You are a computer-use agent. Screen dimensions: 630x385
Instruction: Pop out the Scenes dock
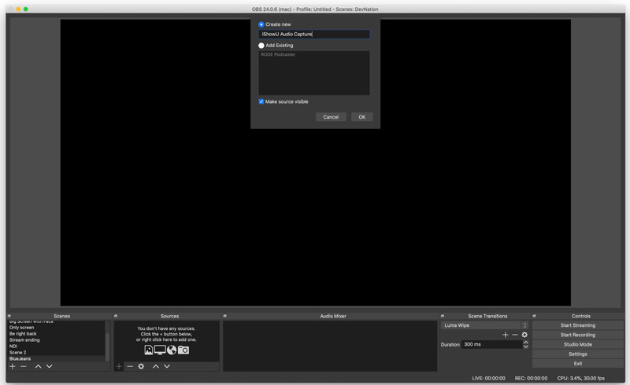[9, 316]
